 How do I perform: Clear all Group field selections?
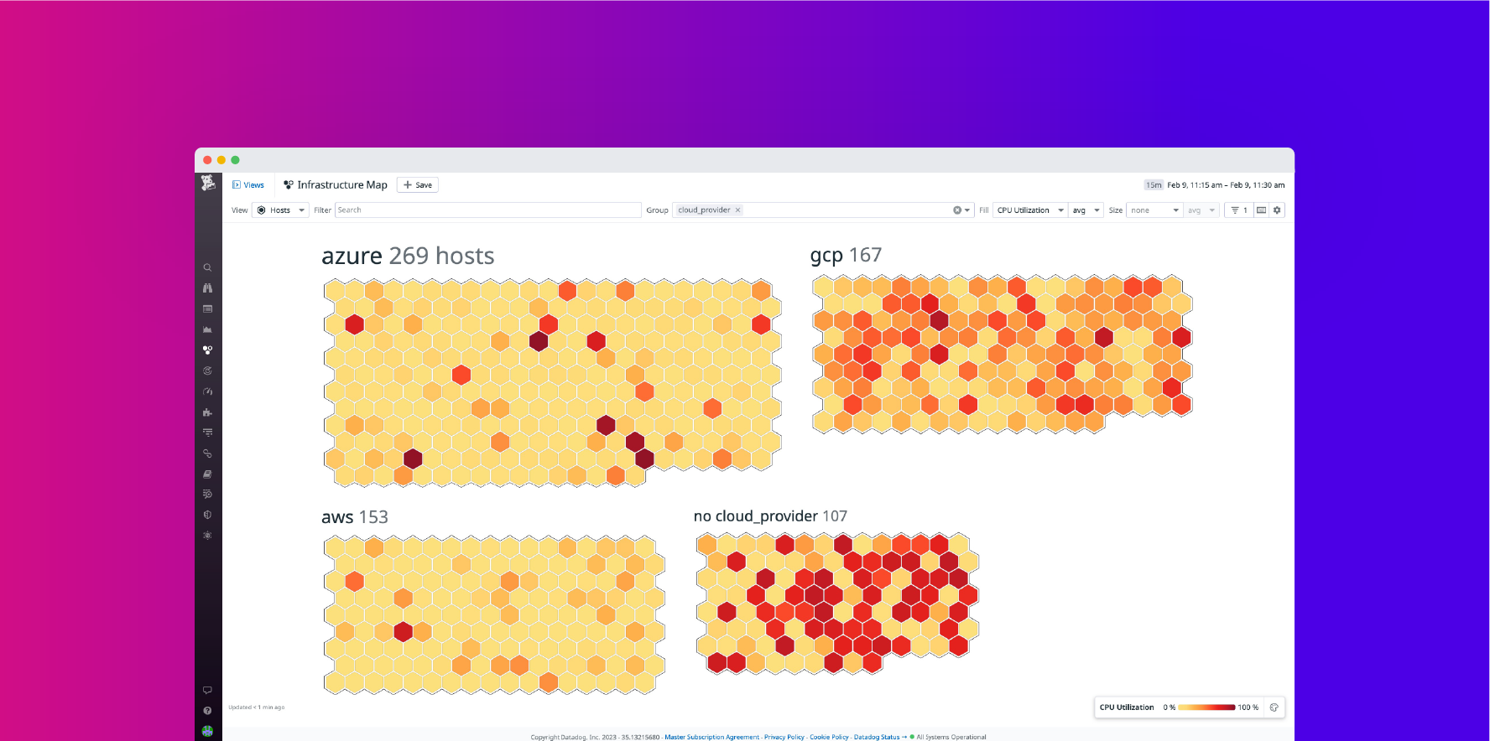[x=957, y=210]
